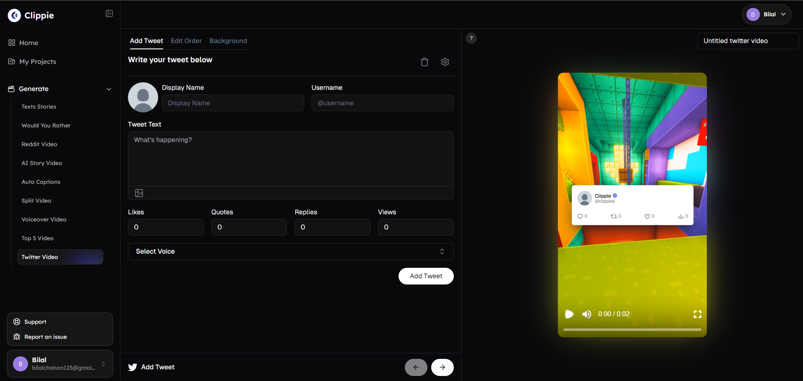Click the Replies count field
Viewport: 803px width, 381px height.
[x=332, y=227]
